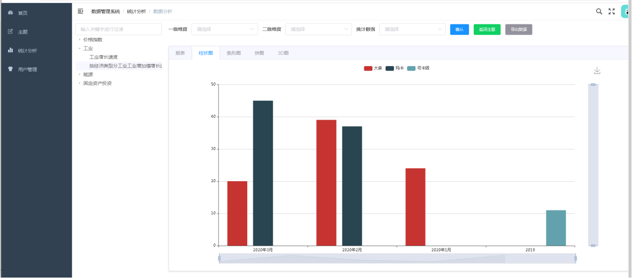Viewport: 634px width, 279px height.
Task: Toggle fullscreen with the expand icon
Action: coord(612,11)
